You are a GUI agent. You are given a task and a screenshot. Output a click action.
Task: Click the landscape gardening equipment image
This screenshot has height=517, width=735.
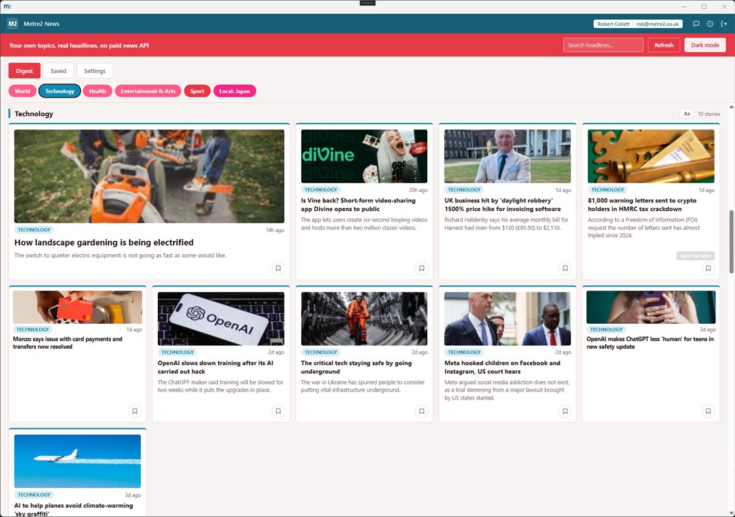pyautogui.click(x=149, y=176)
